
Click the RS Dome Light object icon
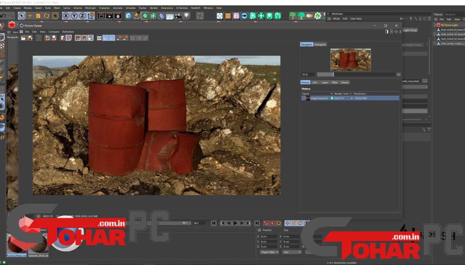(438, 25)
